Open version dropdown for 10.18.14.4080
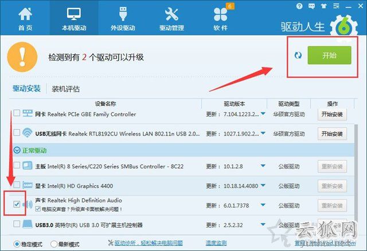The image size is (367, 251). [263, 185]
